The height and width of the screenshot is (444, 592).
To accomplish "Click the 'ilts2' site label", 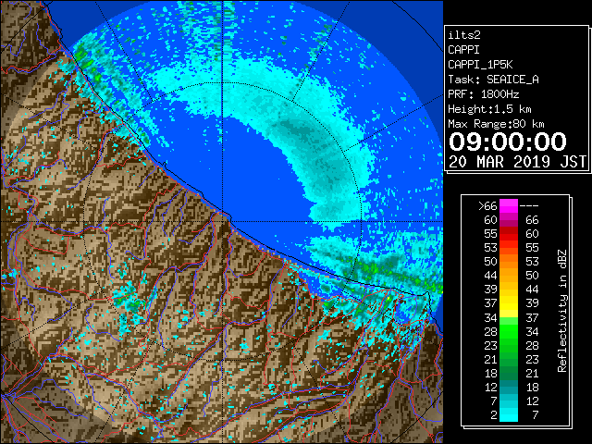I will coord(464,35).
